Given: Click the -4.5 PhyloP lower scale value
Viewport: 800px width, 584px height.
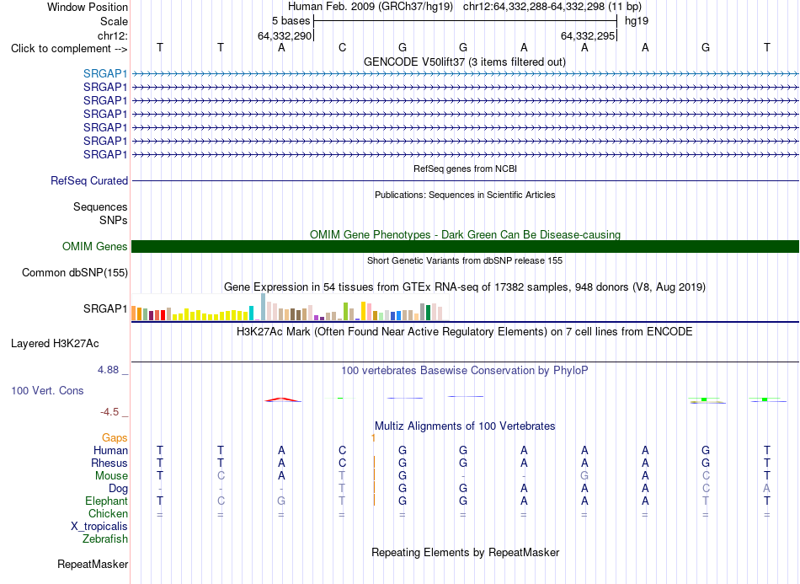Looking at the screenshot, I should [x=109, y=412].
